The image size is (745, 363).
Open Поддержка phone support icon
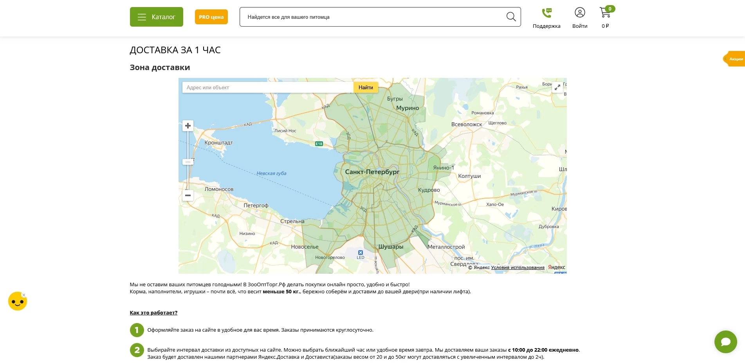click(547, 13)
